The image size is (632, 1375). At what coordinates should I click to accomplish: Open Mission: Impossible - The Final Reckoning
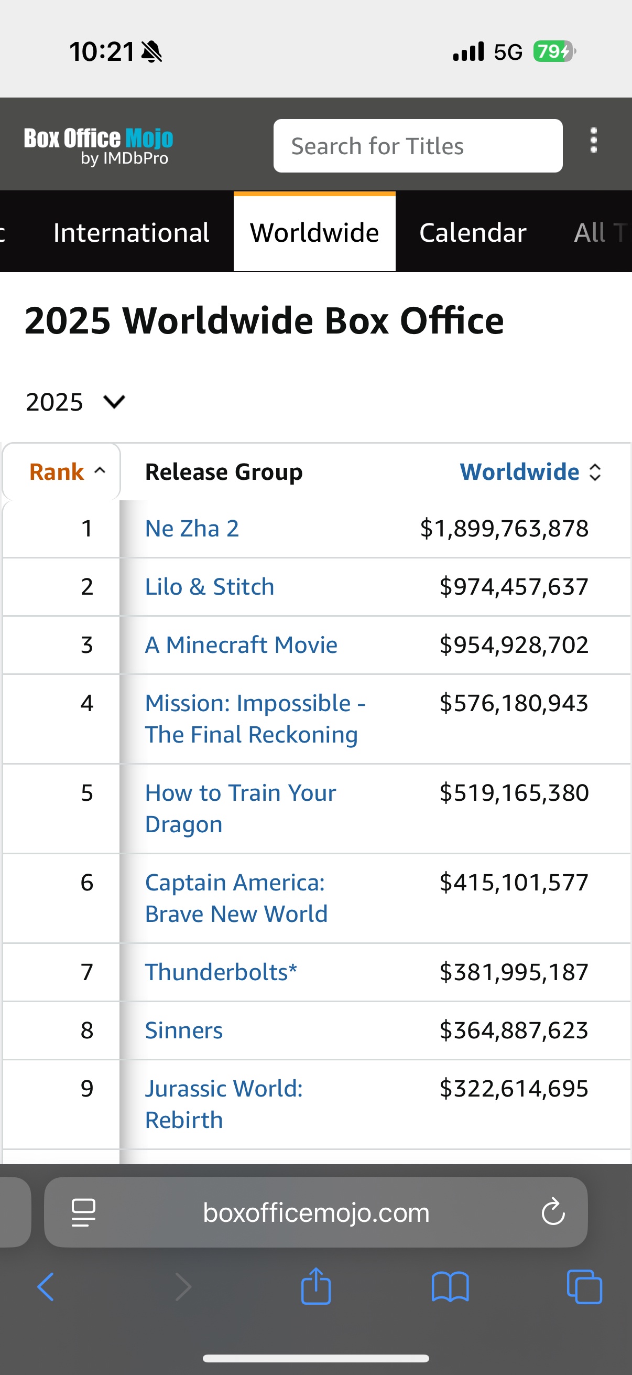coord(255,718)
